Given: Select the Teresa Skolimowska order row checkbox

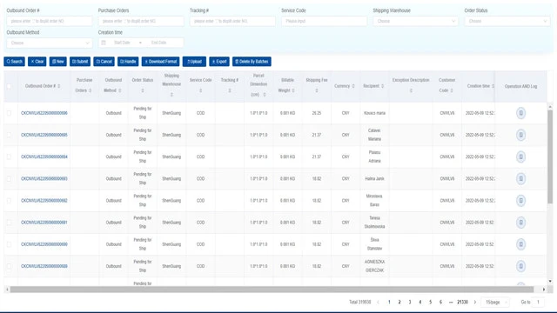Looking at the screenshot, I should click(x=9, y=223).
